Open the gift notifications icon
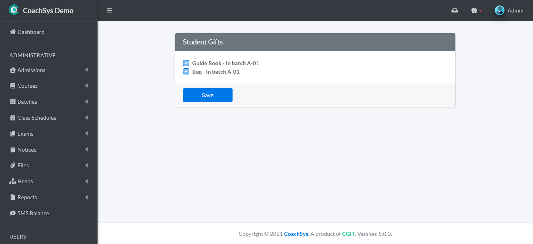The image size is (533, 244). (x=474, y=11)
